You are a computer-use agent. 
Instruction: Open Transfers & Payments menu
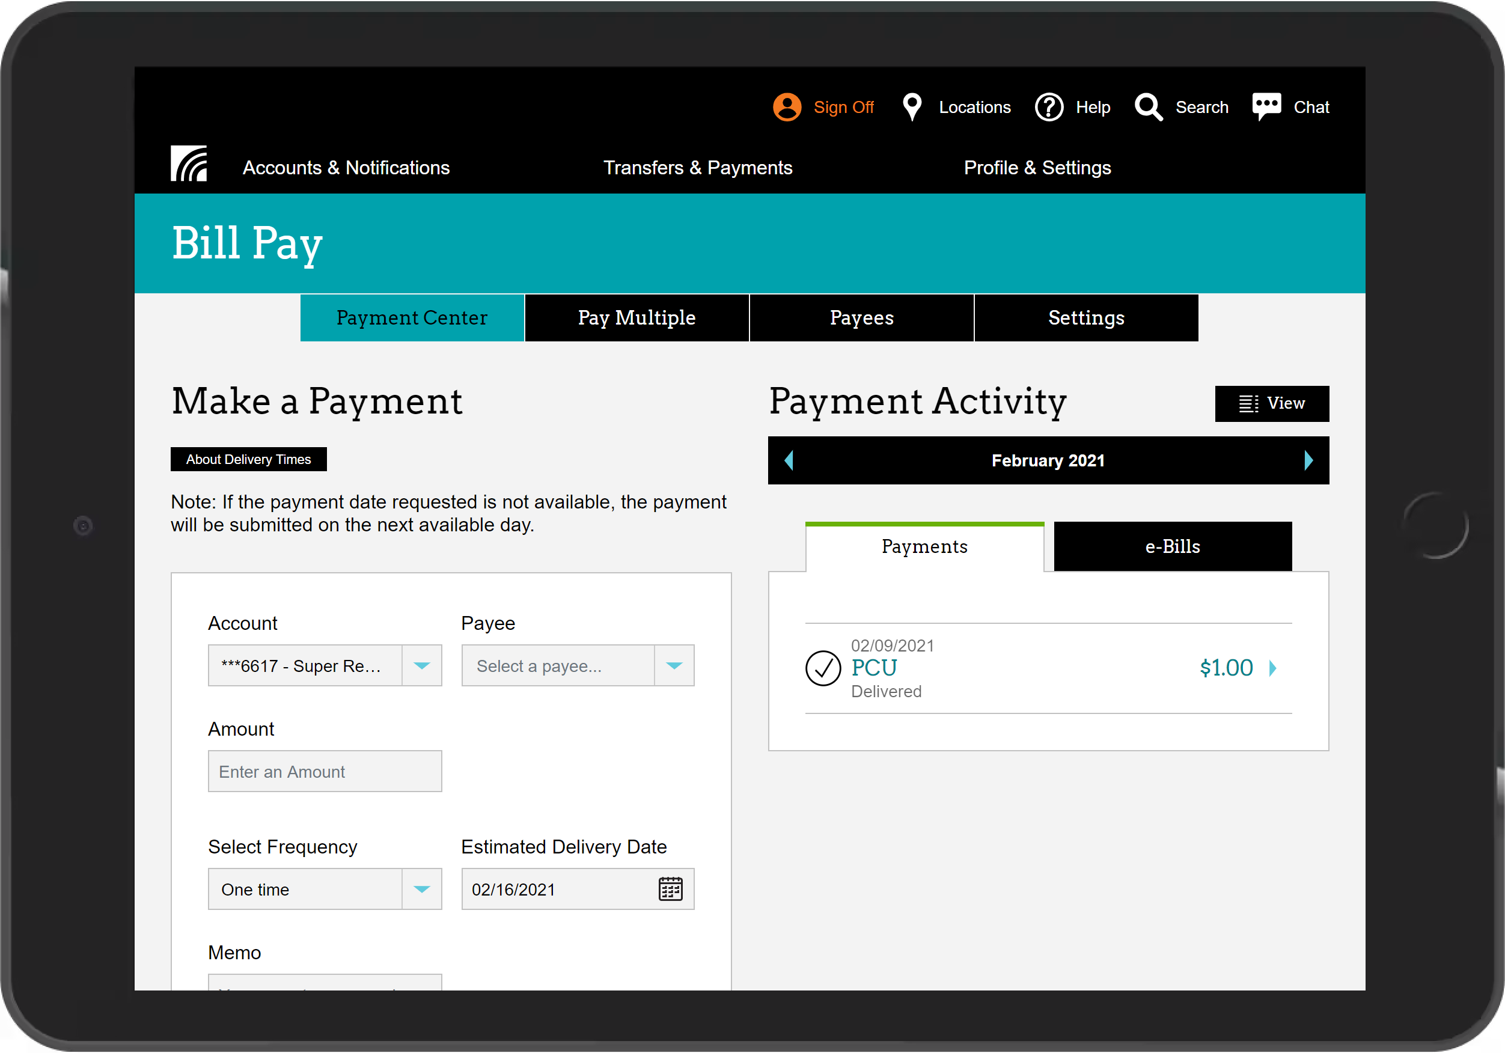[x=697, y=168]
